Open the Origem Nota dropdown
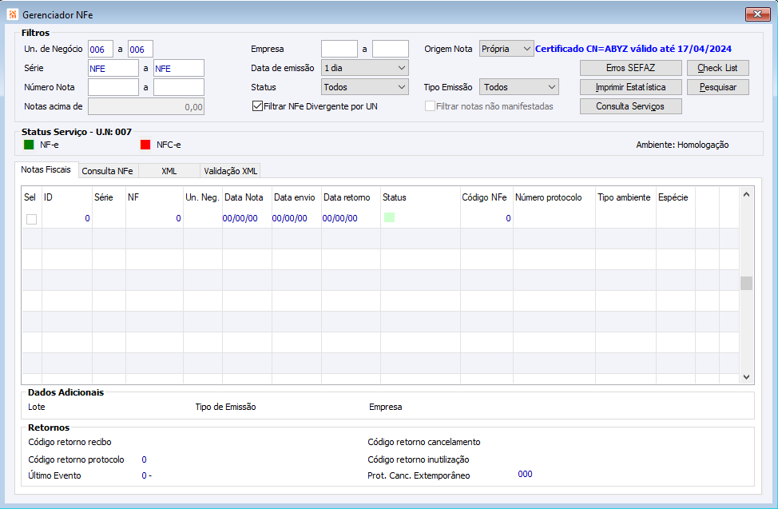This screenshot has width=778, height=509. point(506,49)
